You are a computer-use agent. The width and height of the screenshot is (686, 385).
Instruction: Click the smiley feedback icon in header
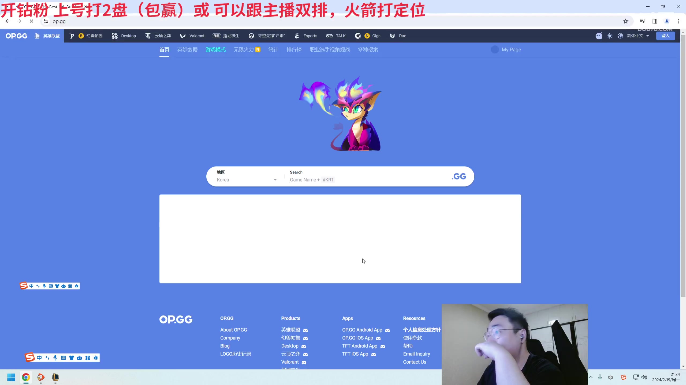[x=599, y=36]
